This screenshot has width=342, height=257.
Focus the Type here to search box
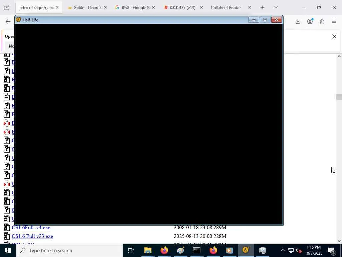(x=69, y=250)
